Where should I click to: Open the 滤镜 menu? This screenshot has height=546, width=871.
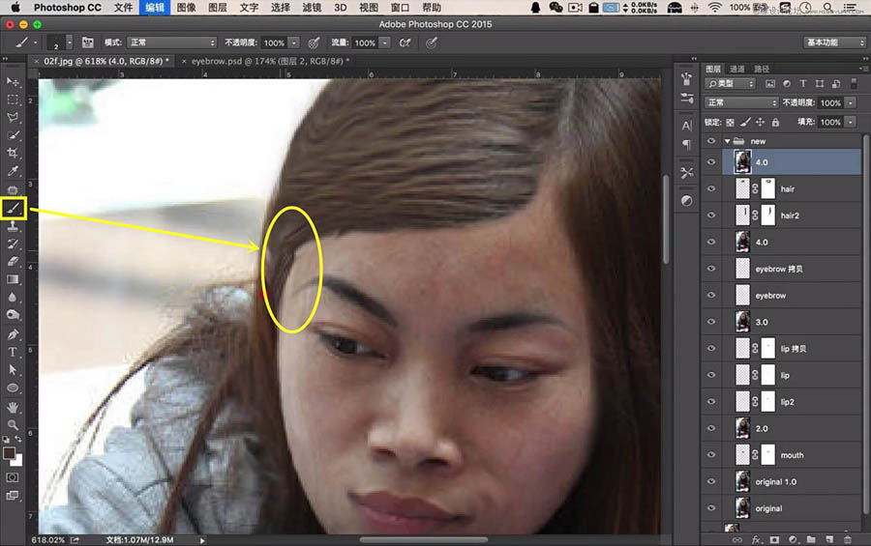pyautogui.click(x=312, y=7)
